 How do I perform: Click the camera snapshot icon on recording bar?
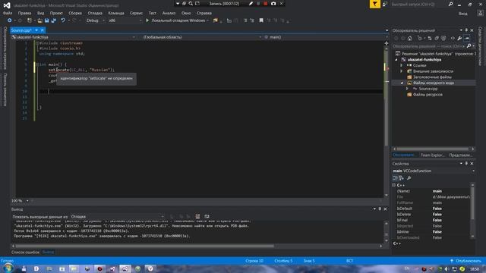tap(273, 4)
